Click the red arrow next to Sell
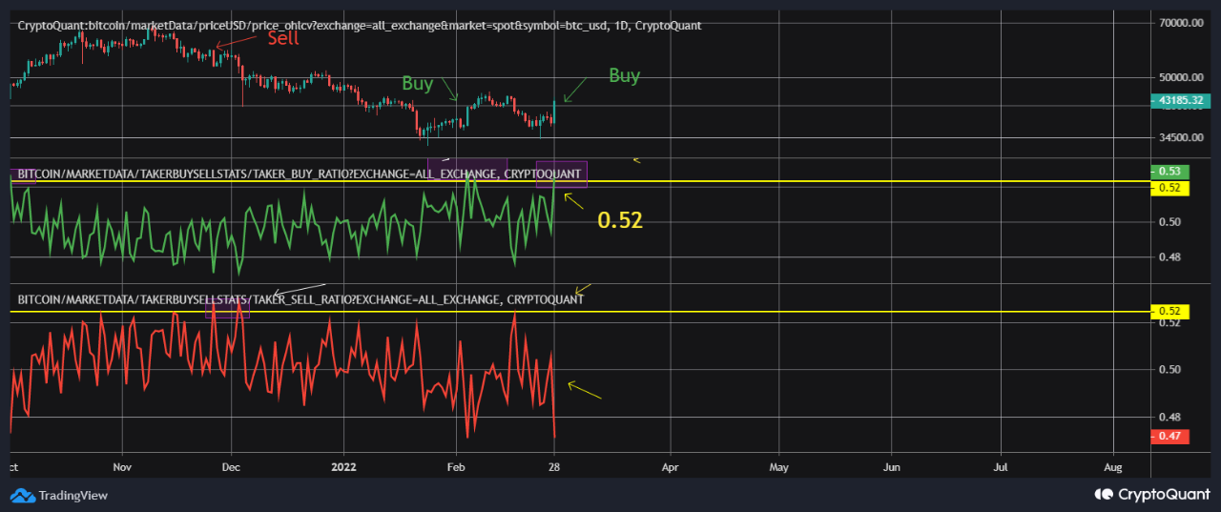This screenshot has width=1221, height=512. 238,41
